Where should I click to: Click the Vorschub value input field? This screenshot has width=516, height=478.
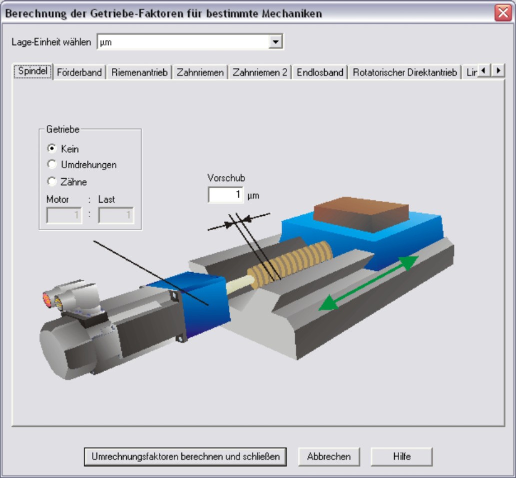tap(225, 195)
